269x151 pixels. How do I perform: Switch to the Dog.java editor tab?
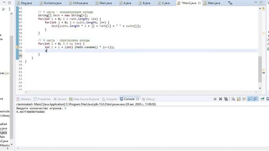[x=24, y=3]
